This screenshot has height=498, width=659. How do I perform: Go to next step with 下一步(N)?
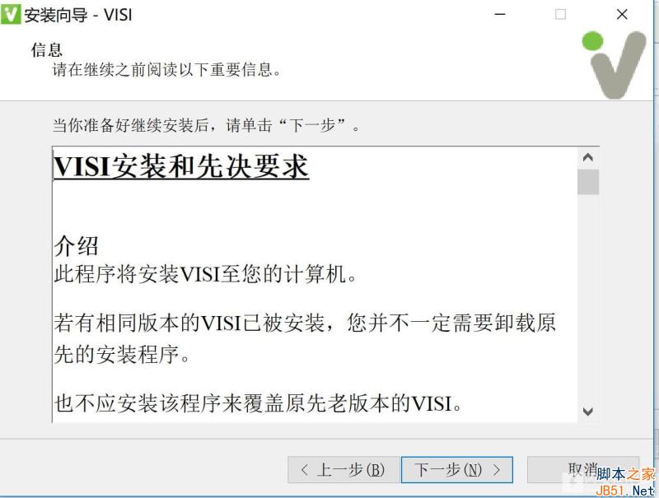tap(457, 469)
